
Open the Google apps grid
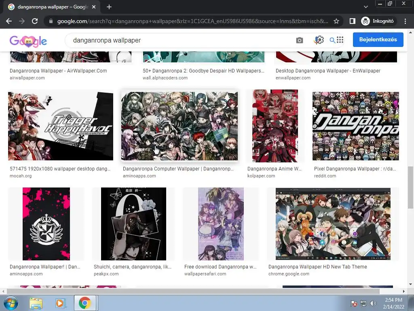(x=340, y=40)
